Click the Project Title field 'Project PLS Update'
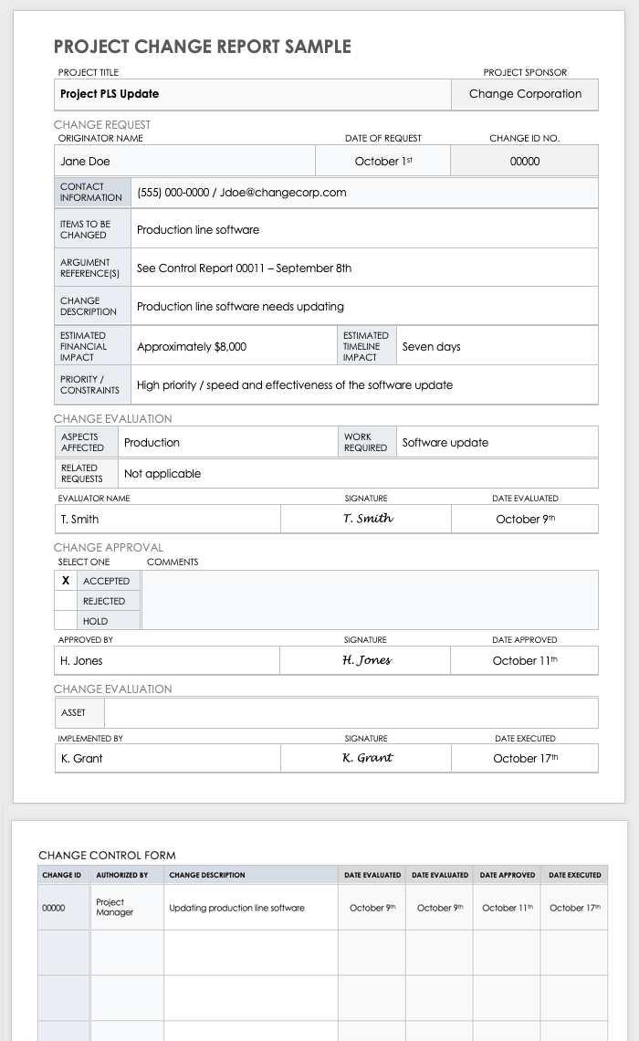 click(x=252, y=94)
